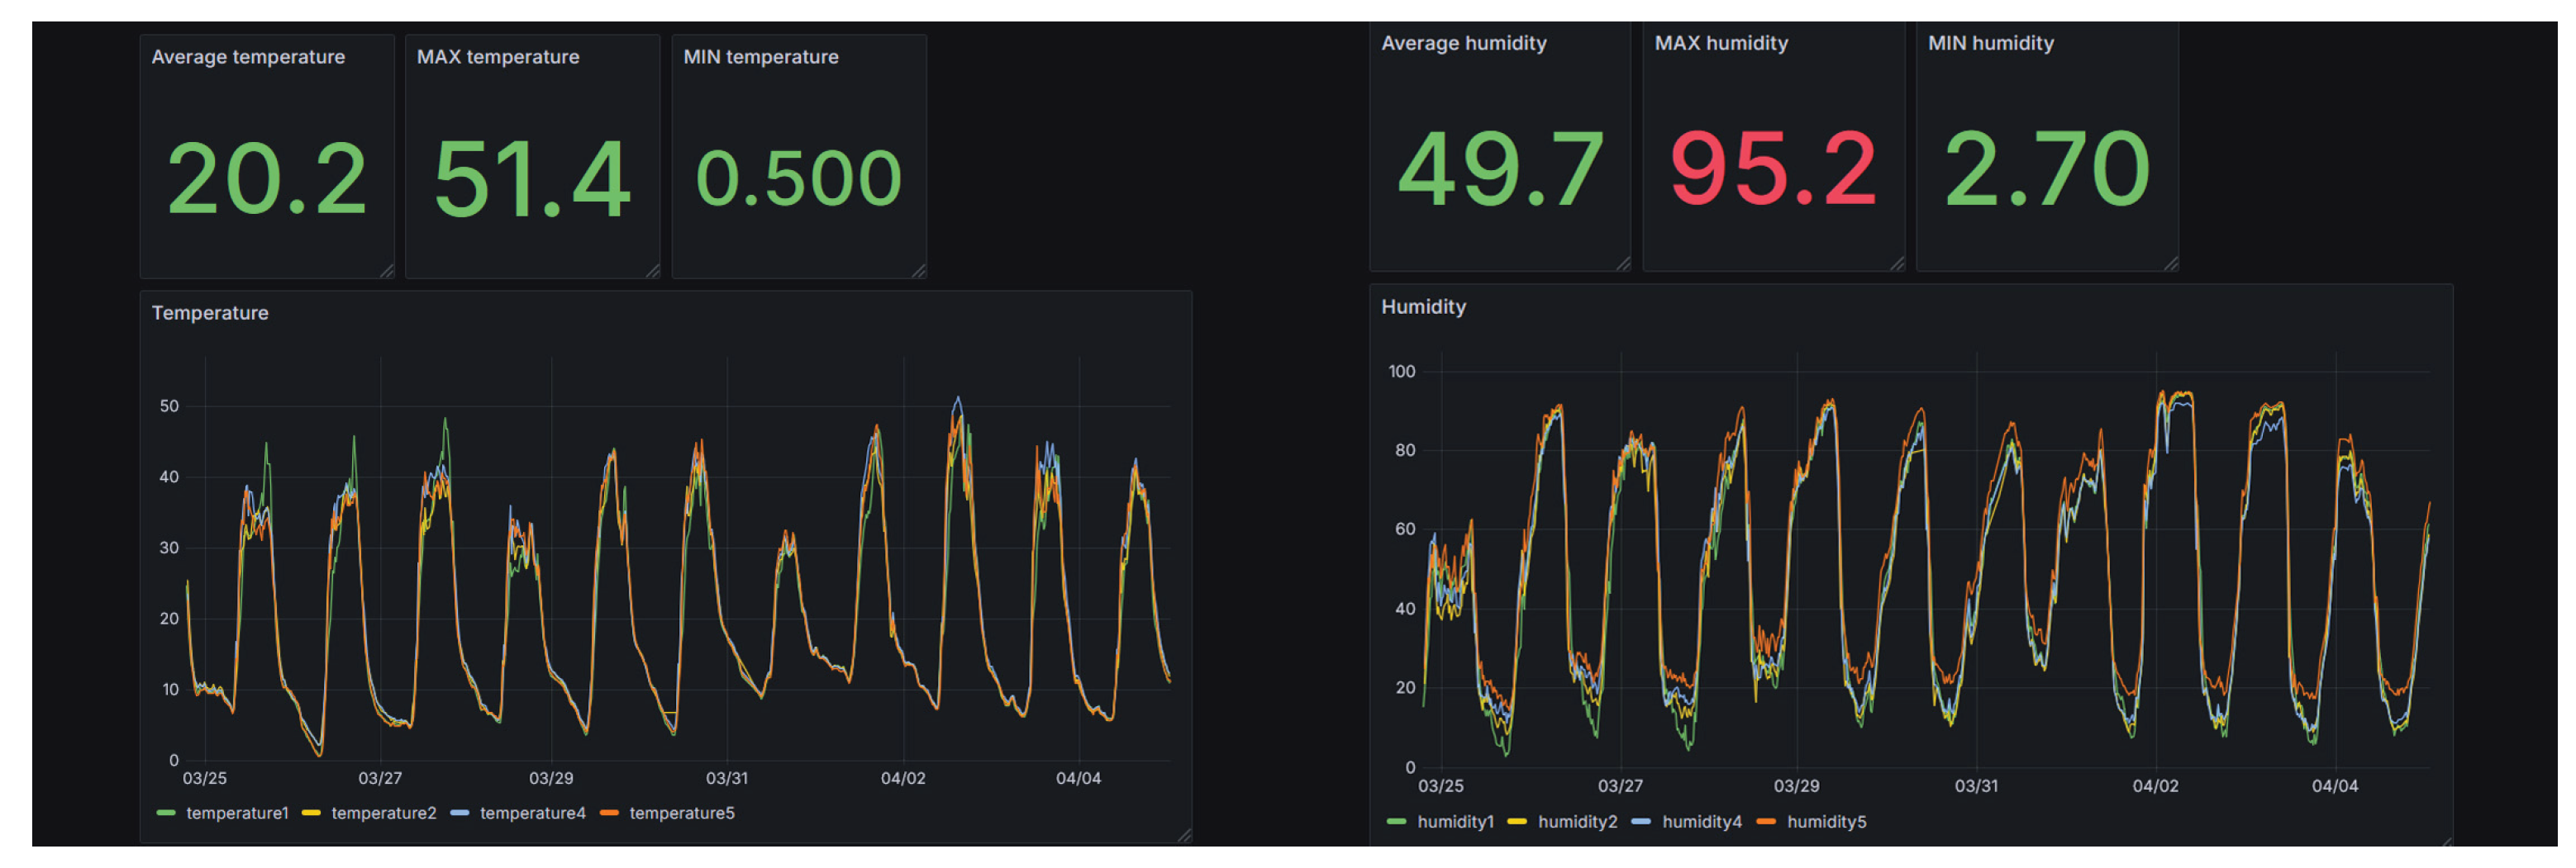The height and width of the screenshot is (868, 2576).
Task: Click yellow color swatch beside temperature2
Action: tap(311, 813)
